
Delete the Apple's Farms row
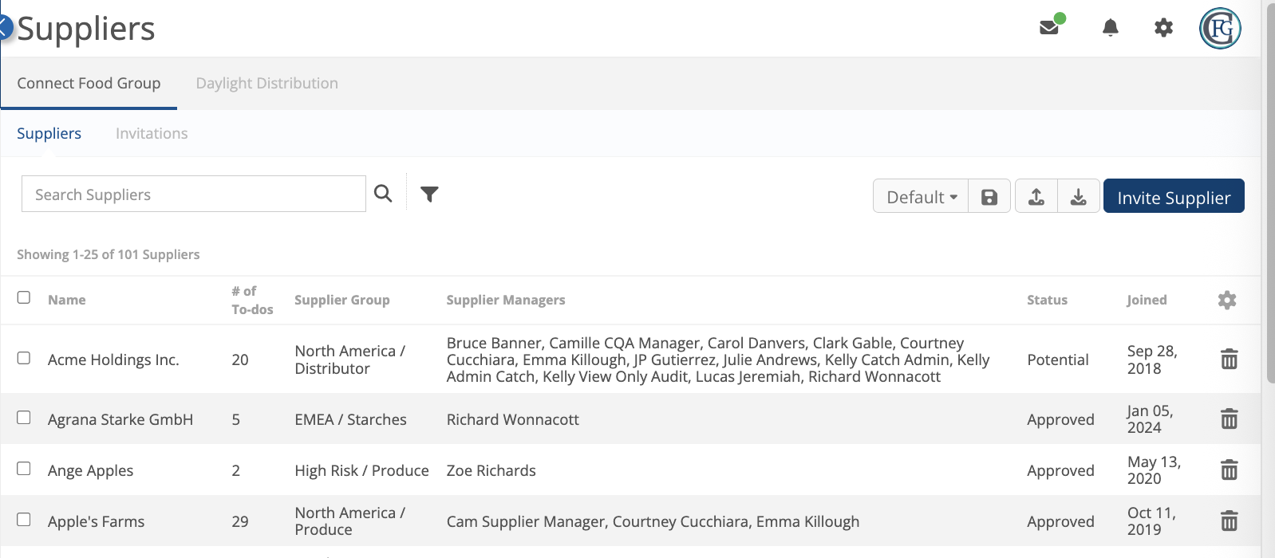pyautogui.click(x=1230, y=521)
